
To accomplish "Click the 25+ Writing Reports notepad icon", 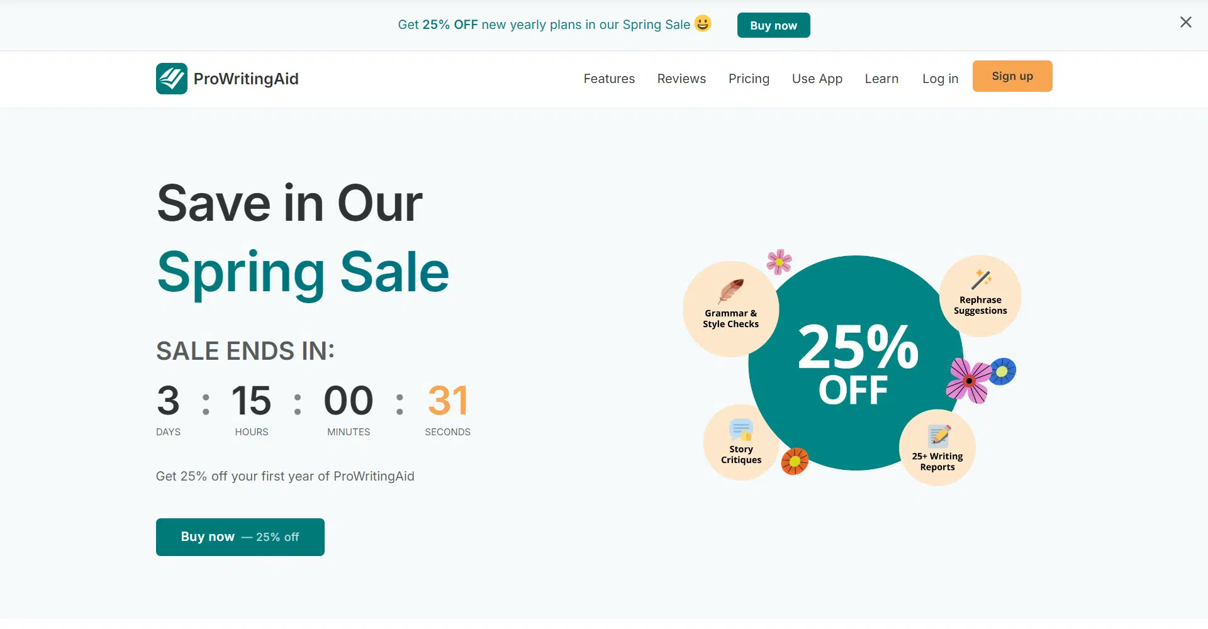I will [x=939, y=435].
